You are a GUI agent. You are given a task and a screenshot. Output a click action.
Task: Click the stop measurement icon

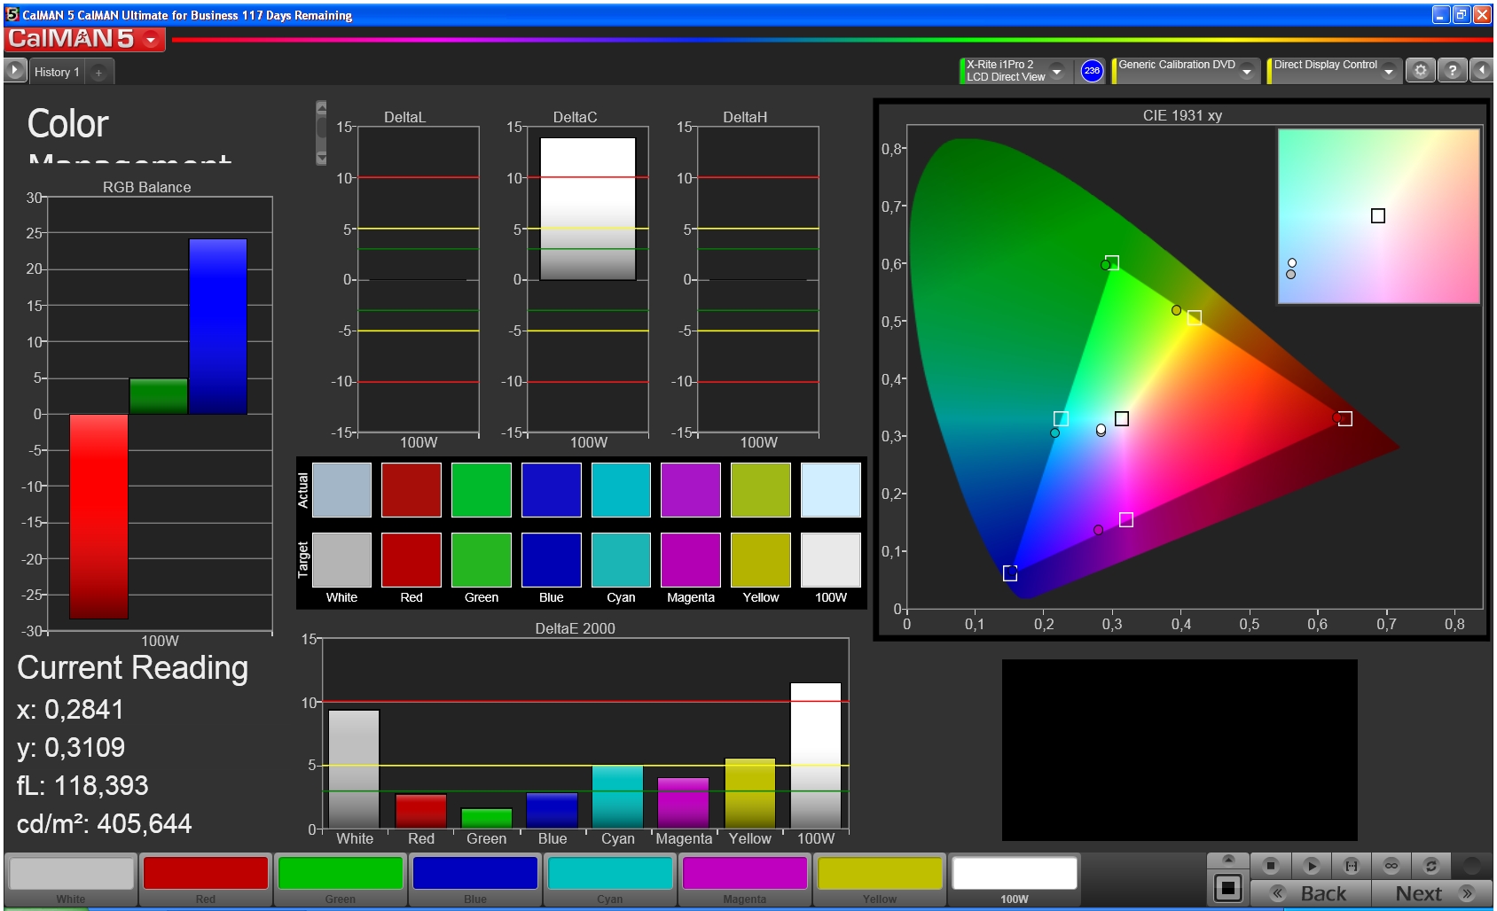[1271, 866]
